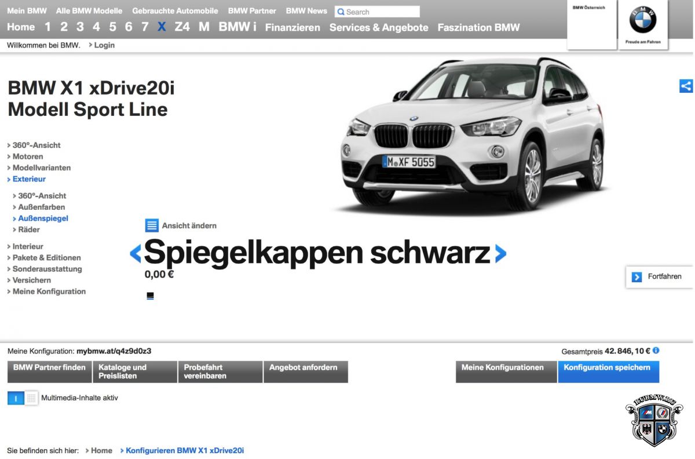The width and height of the screenshot is (695, 459).
Task: Open BMW News menu
Action: point(306,11)
